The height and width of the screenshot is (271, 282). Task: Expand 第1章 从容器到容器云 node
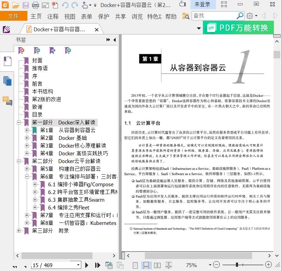27,130
